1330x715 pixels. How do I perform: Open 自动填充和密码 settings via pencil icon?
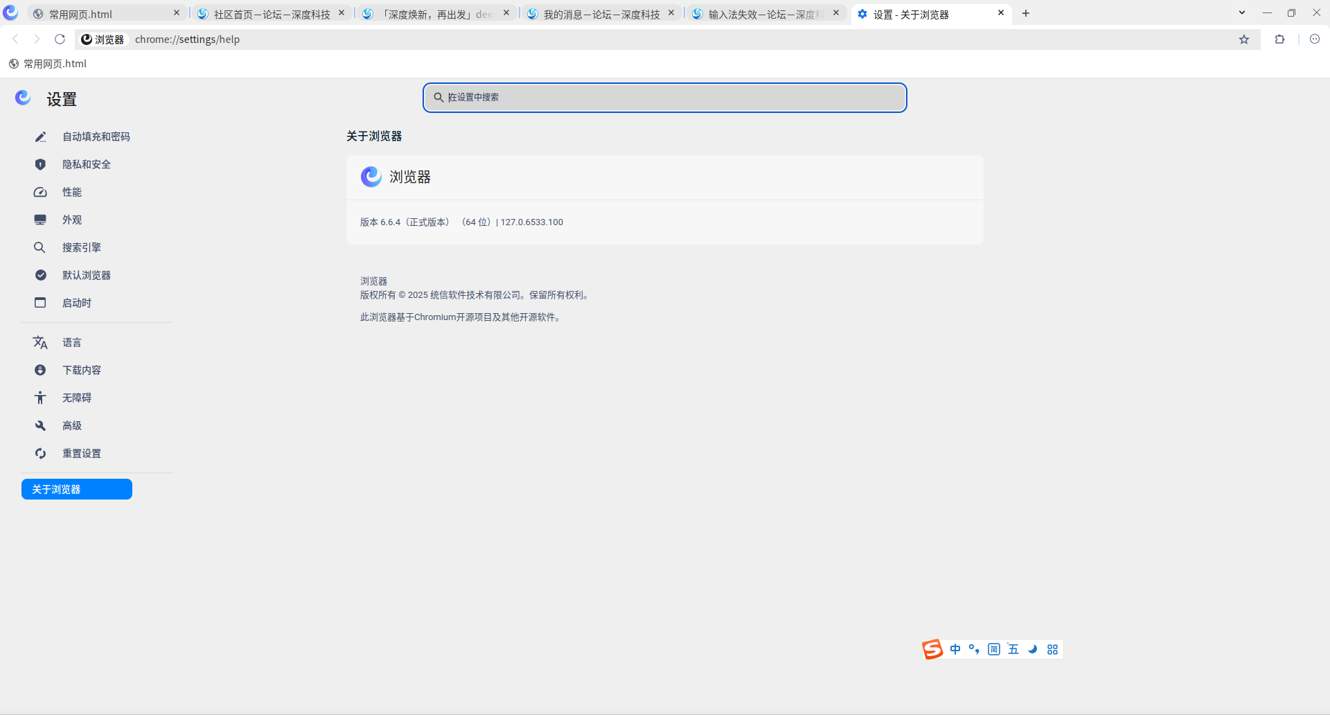pyautogui.click(x=40, y=137)
